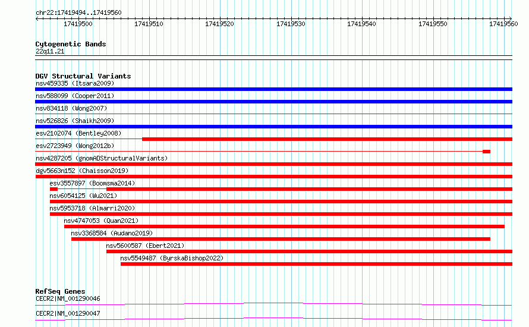Screen dimensions: 529x327
Task: Open variant dgv5663n152 (Chaisson2019) label
Action: [82, 171]
